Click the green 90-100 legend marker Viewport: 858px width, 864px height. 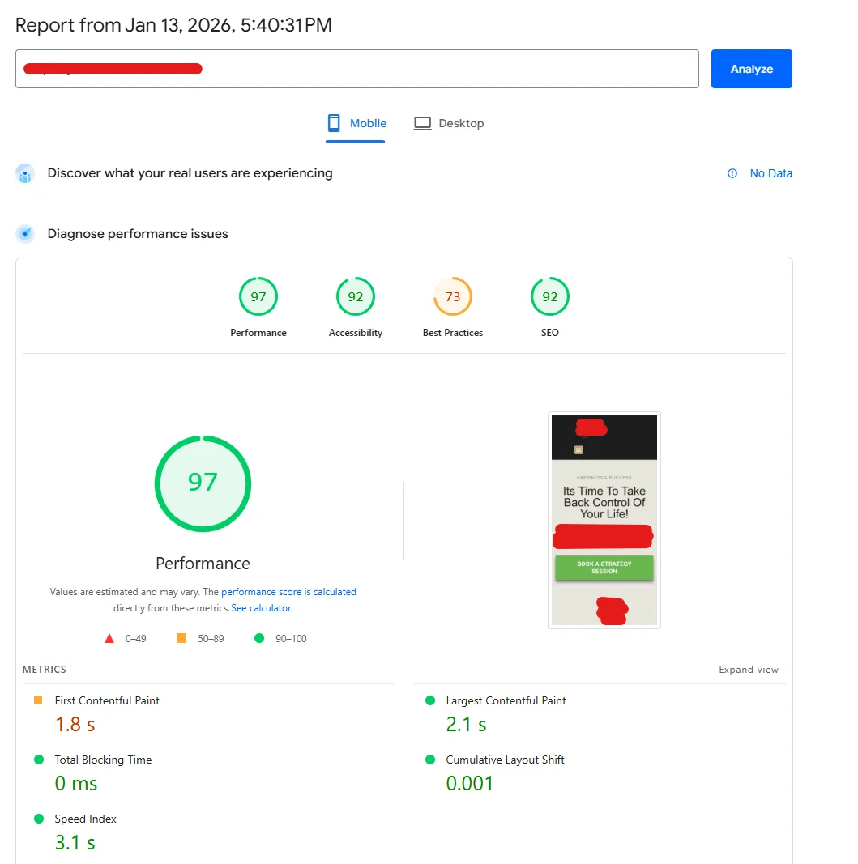coord(259,638)
